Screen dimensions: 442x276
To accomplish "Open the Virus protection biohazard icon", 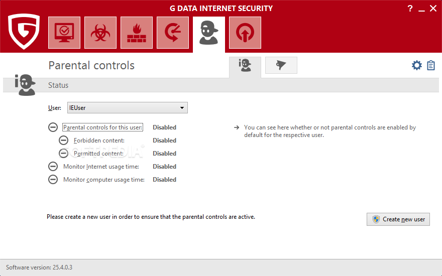I will point(100,33).
